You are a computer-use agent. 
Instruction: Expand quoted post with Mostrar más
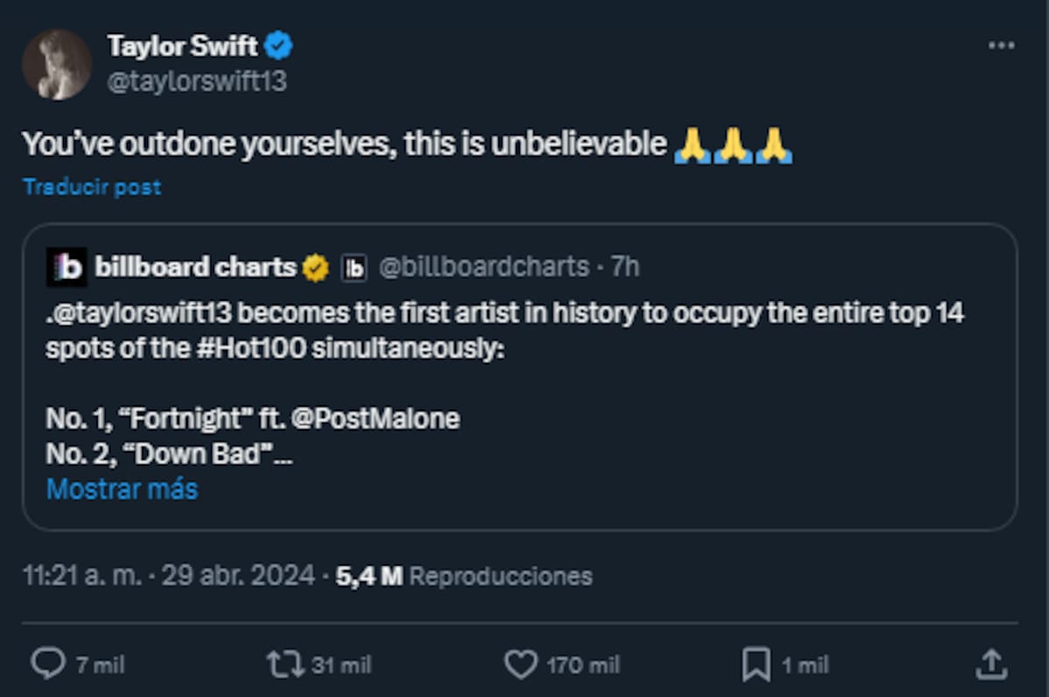[x=122, y=489]
